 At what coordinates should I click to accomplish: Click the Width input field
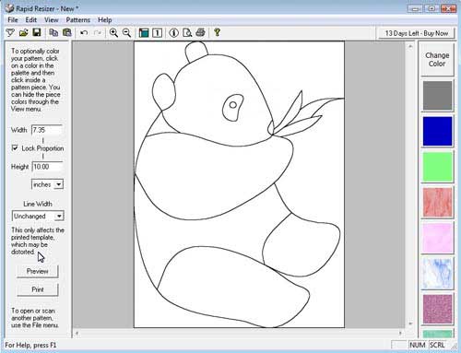(x=47, y=130)
